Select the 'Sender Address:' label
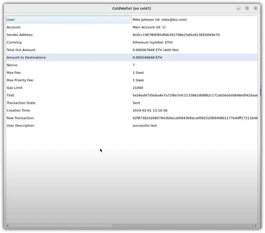The image size is (265, 233). pyautogui.click(x=20, y=35)
